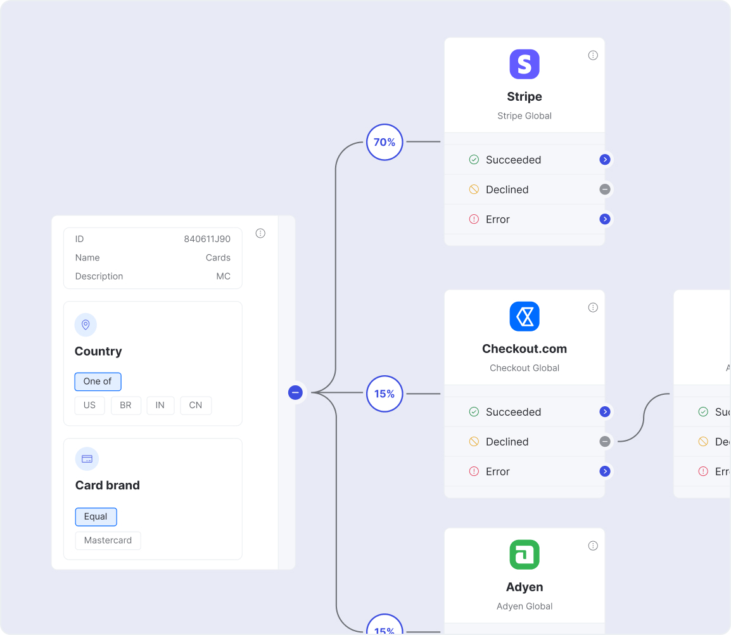This screenshot has width=731, height=635.
Task: Select the One of operator
Action: (x=98, y=382)
